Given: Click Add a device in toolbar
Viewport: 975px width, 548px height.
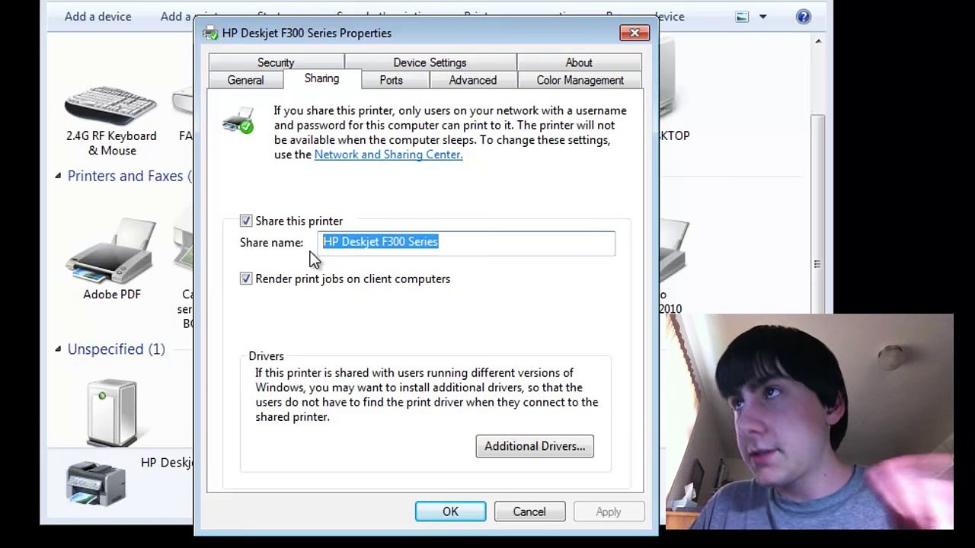Looking at the screenshot, I should coord(97,16).
